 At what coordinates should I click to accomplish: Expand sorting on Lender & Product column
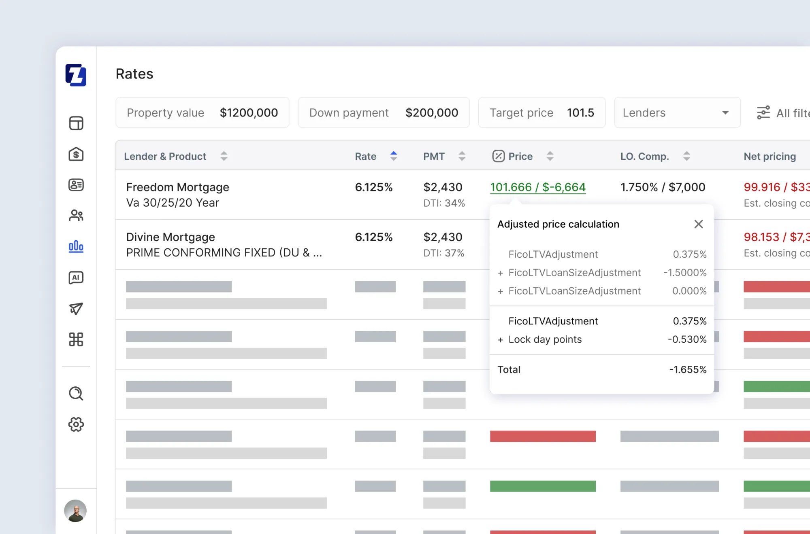(x=224, y=156)
